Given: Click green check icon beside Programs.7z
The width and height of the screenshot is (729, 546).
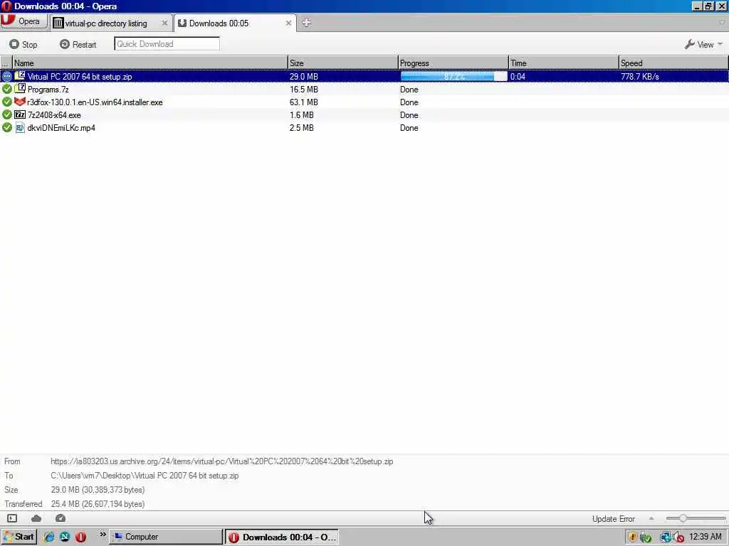Looking at the screenshot, I should pyautogui.click(x=6, y=89).
